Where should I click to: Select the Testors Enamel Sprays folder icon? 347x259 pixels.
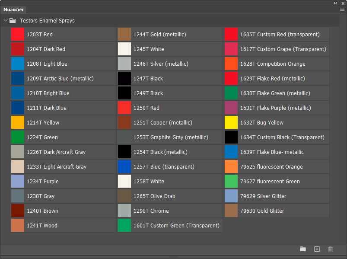tap(13, 20)
